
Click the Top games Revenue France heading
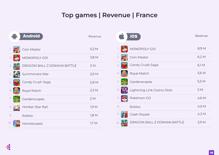109,15
